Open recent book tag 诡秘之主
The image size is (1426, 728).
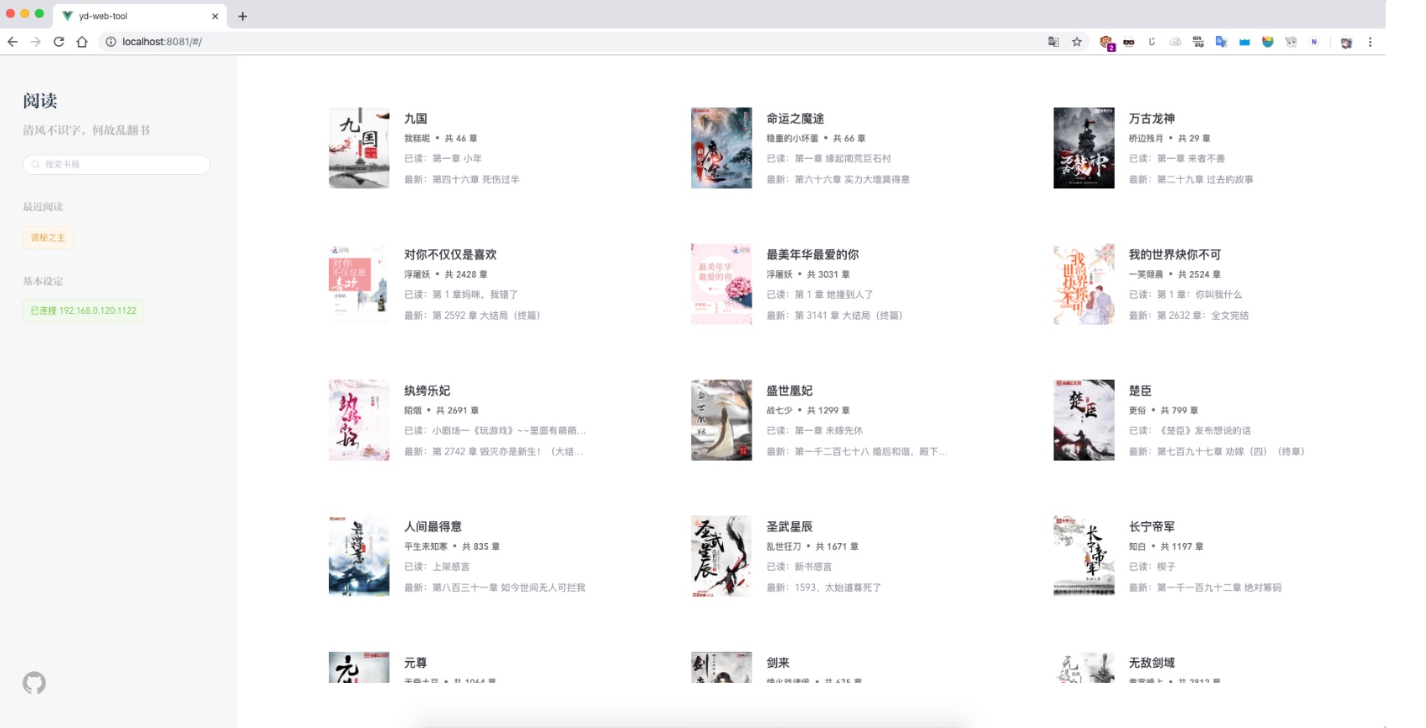[x=48, y=238]
